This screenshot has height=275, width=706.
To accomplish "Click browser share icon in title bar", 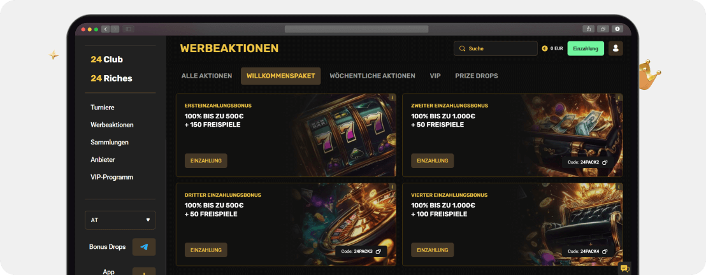I will click(589, 29).
